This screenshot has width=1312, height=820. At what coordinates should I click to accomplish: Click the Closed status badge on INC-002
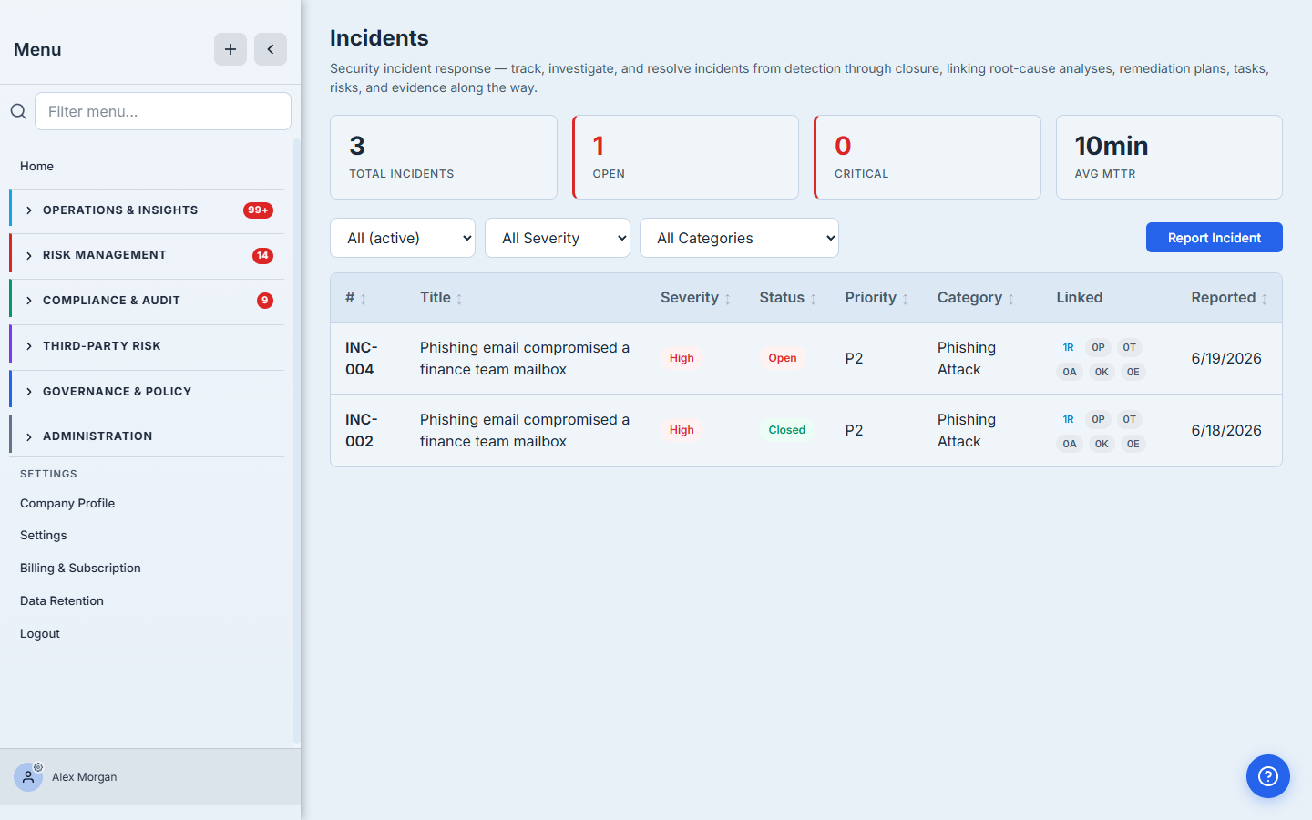(787, 430)
